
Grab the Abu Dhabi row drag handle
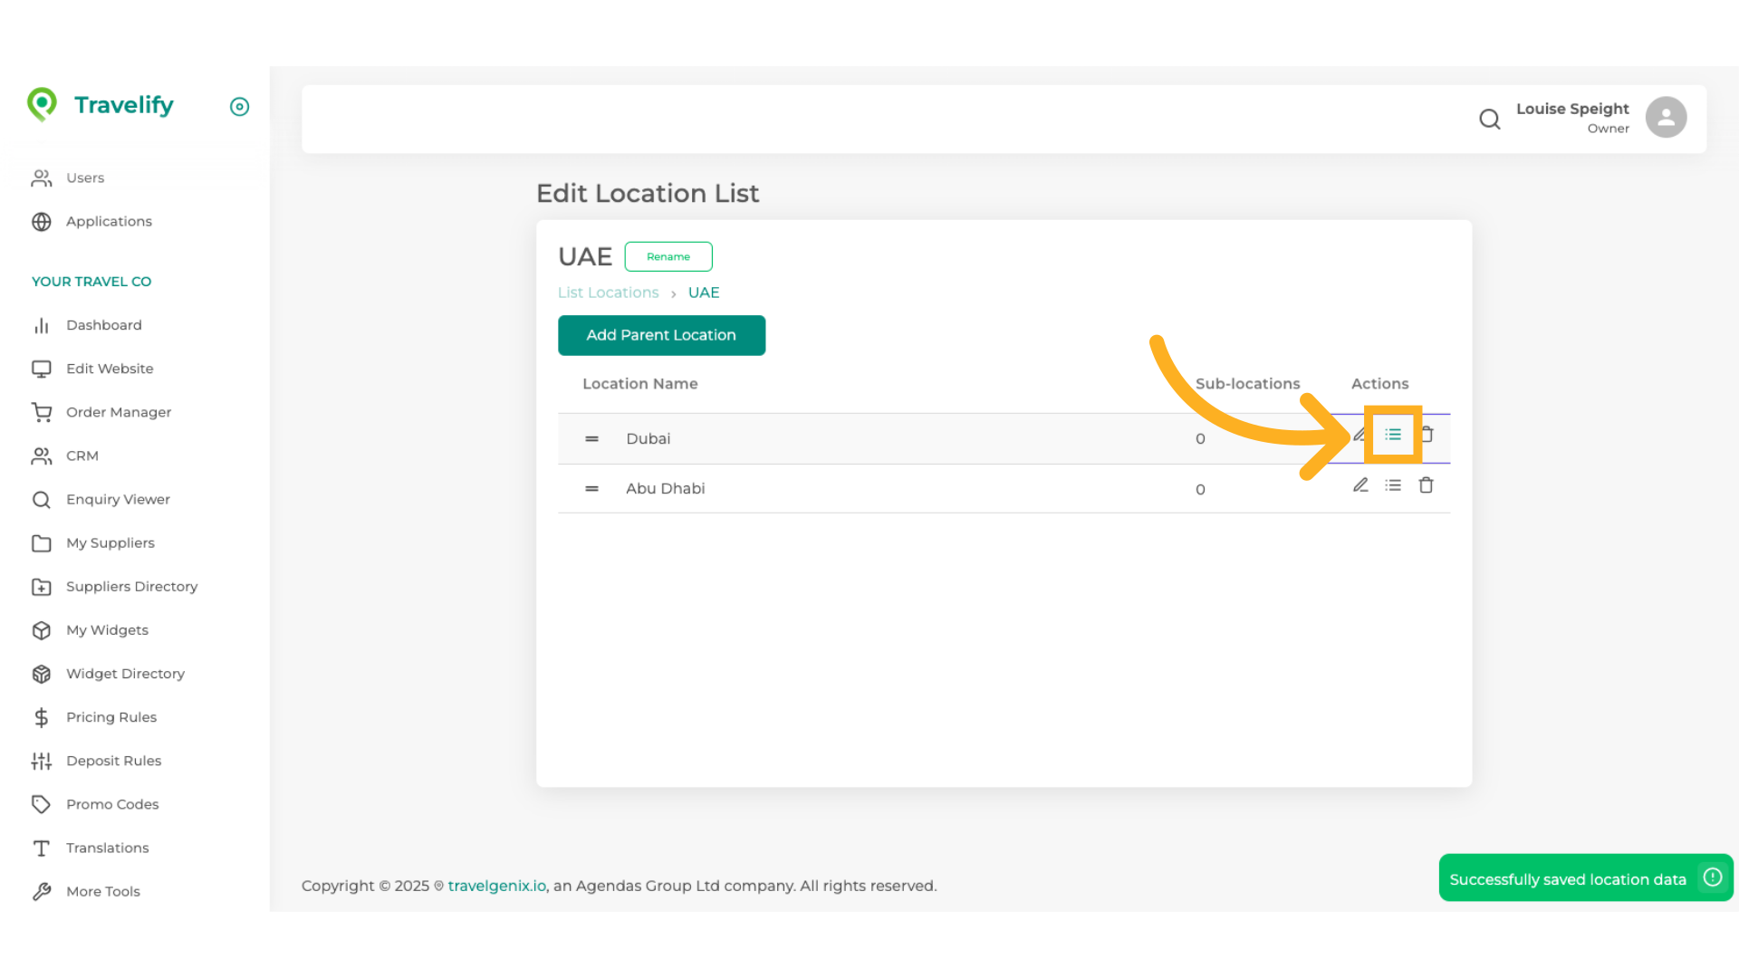pos(591,489)
